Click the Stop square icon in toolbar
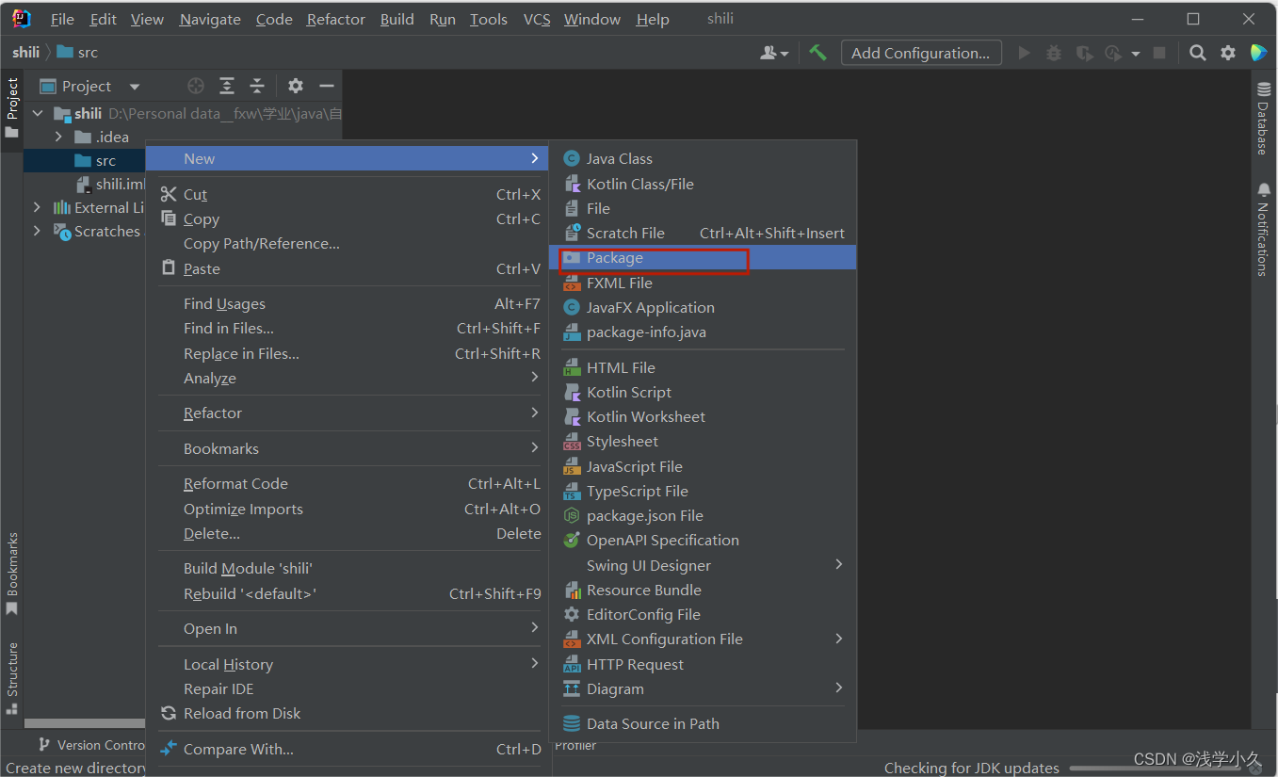This screenshot has height=777, width=1278. click(1160, 53)
